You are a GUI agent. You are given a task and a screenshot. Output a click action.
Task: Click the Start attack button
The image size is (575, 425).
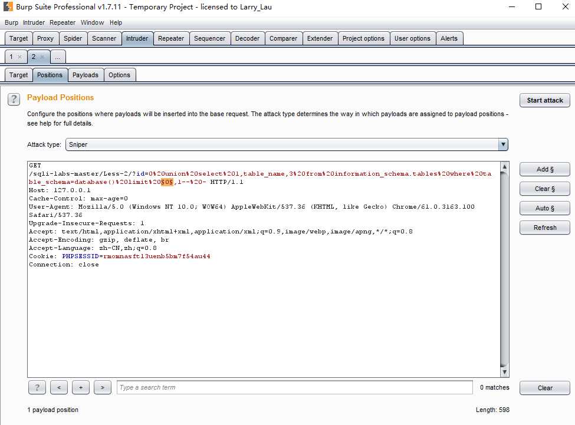545,100
